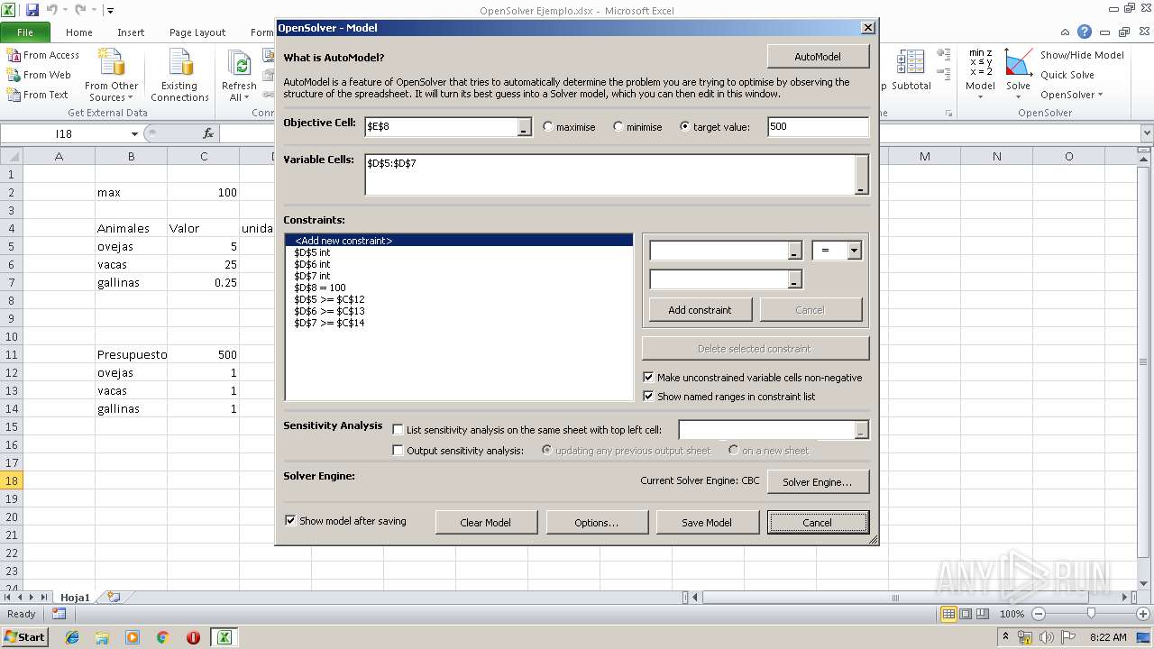Image resolution: width=1154 pixels, height=649 pixels.
Task: Click Show/Hide Model in ribbon
Action: pyautogui.click(x=1082, y=55)
